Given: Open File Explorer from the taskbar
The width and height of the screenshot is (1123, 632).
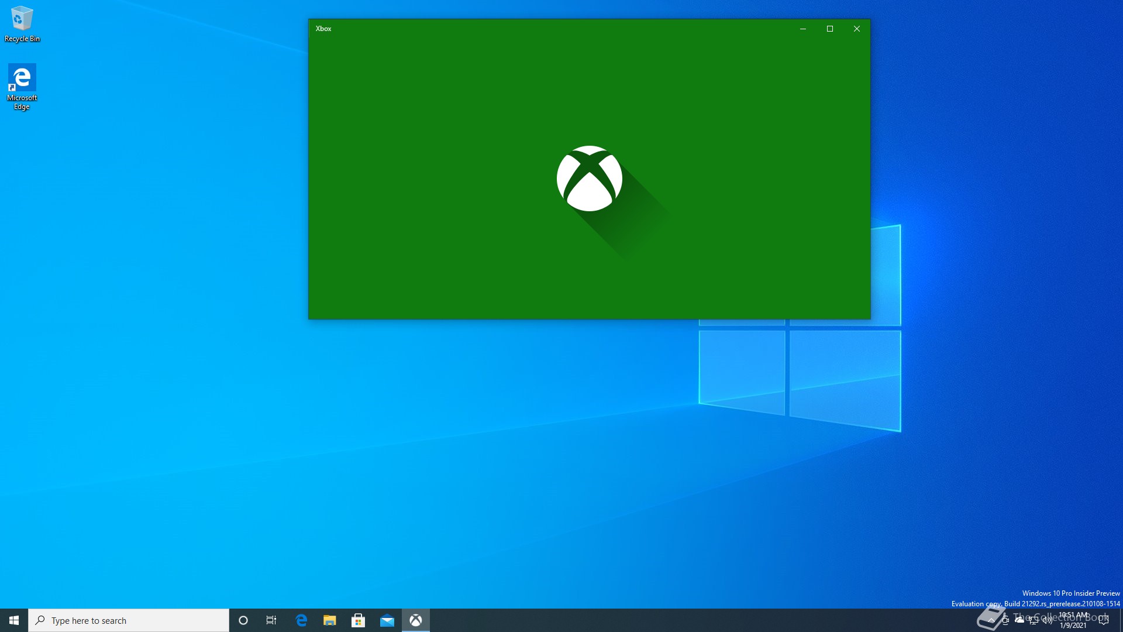Looking at the screenshot, I should 330,620.
